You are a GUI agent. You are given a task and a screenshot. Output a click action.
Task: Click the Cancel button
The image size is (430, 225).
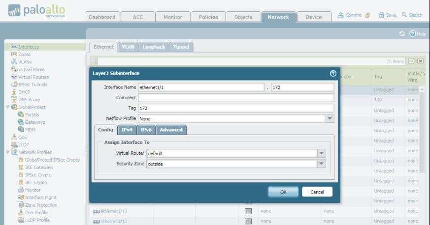coord(317,192)
